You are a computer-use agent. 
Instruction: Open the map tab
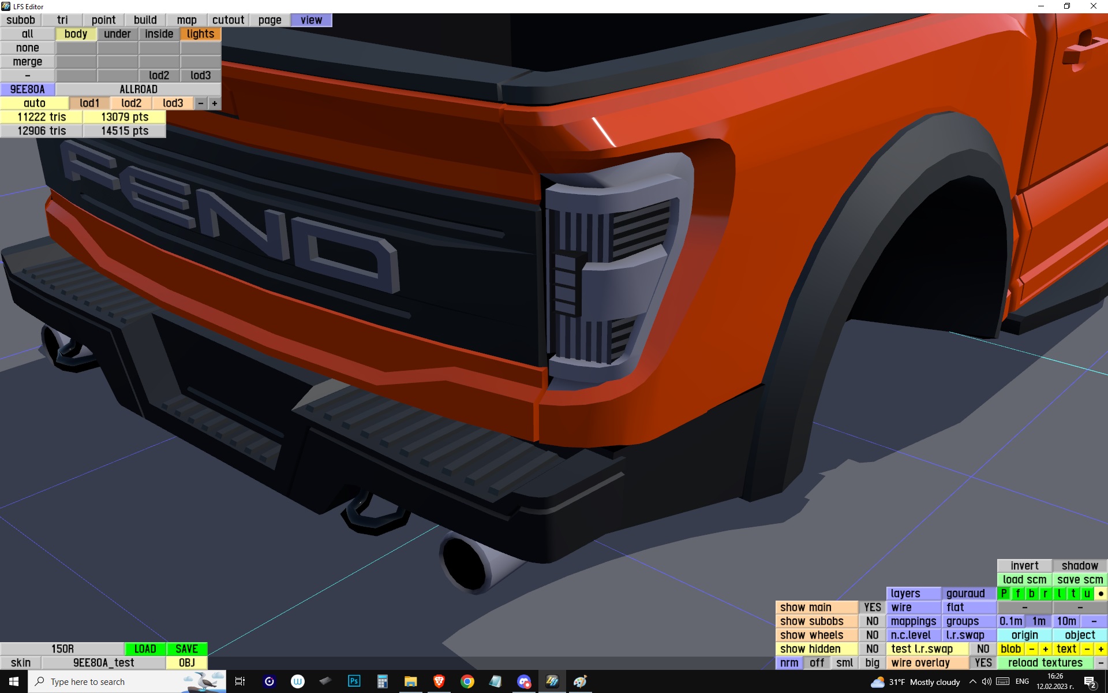click(x=186, y=20)
